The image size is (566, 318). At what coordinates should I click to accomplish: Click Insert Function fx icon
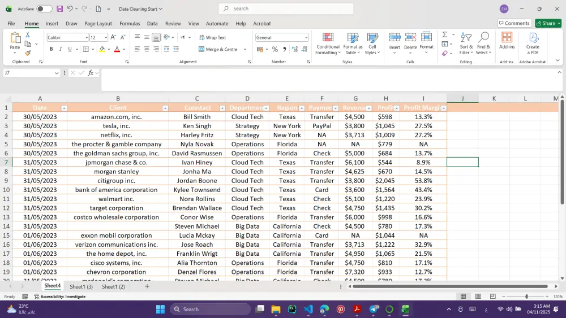[91, 73]
